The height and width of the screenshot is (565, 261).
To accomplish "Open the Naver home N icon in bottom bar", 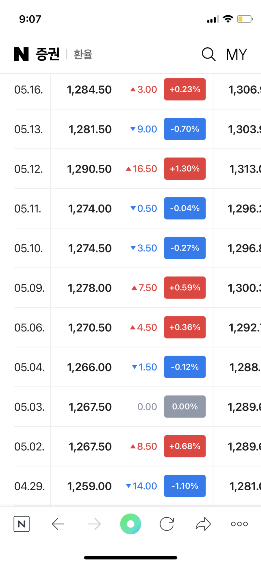I will [22, 524].
